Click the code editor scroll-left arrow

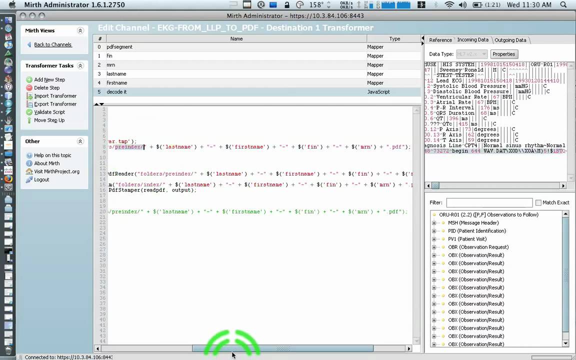coord(97,348)
